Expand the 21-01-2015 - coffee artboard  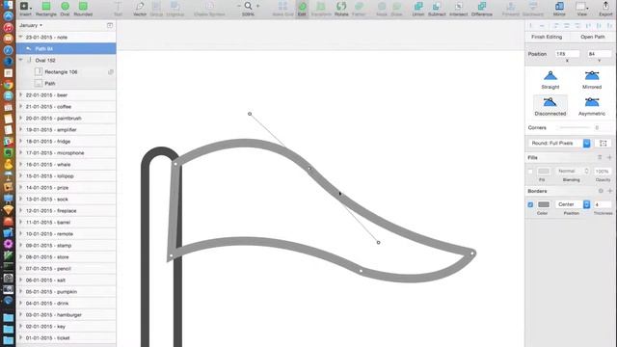[x=21, y=106]
